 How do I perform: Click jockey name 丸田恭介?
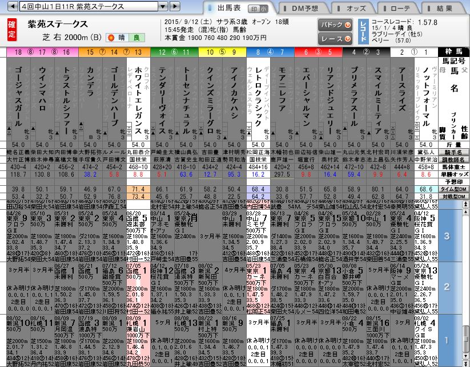click(138, 153)
